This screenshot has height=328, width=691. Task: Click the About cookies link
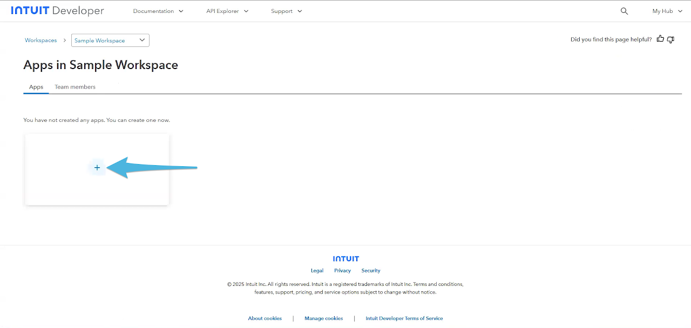265,318
